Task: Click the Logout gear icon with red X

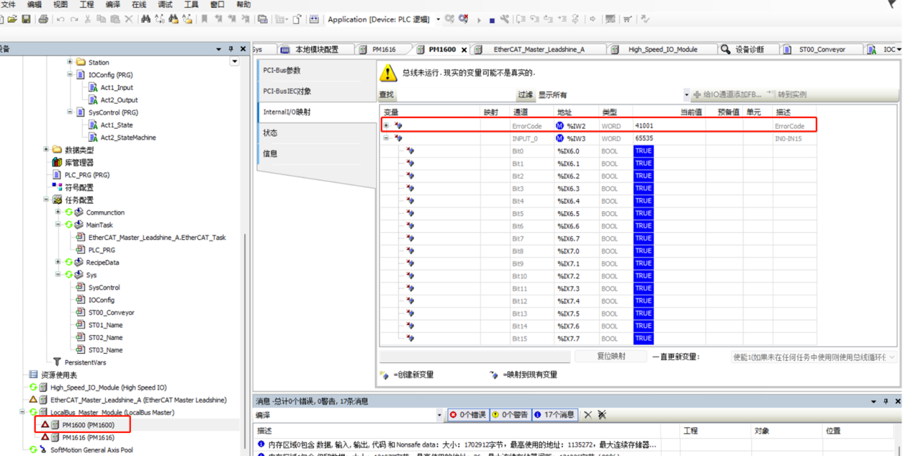Action: (463, 19)
